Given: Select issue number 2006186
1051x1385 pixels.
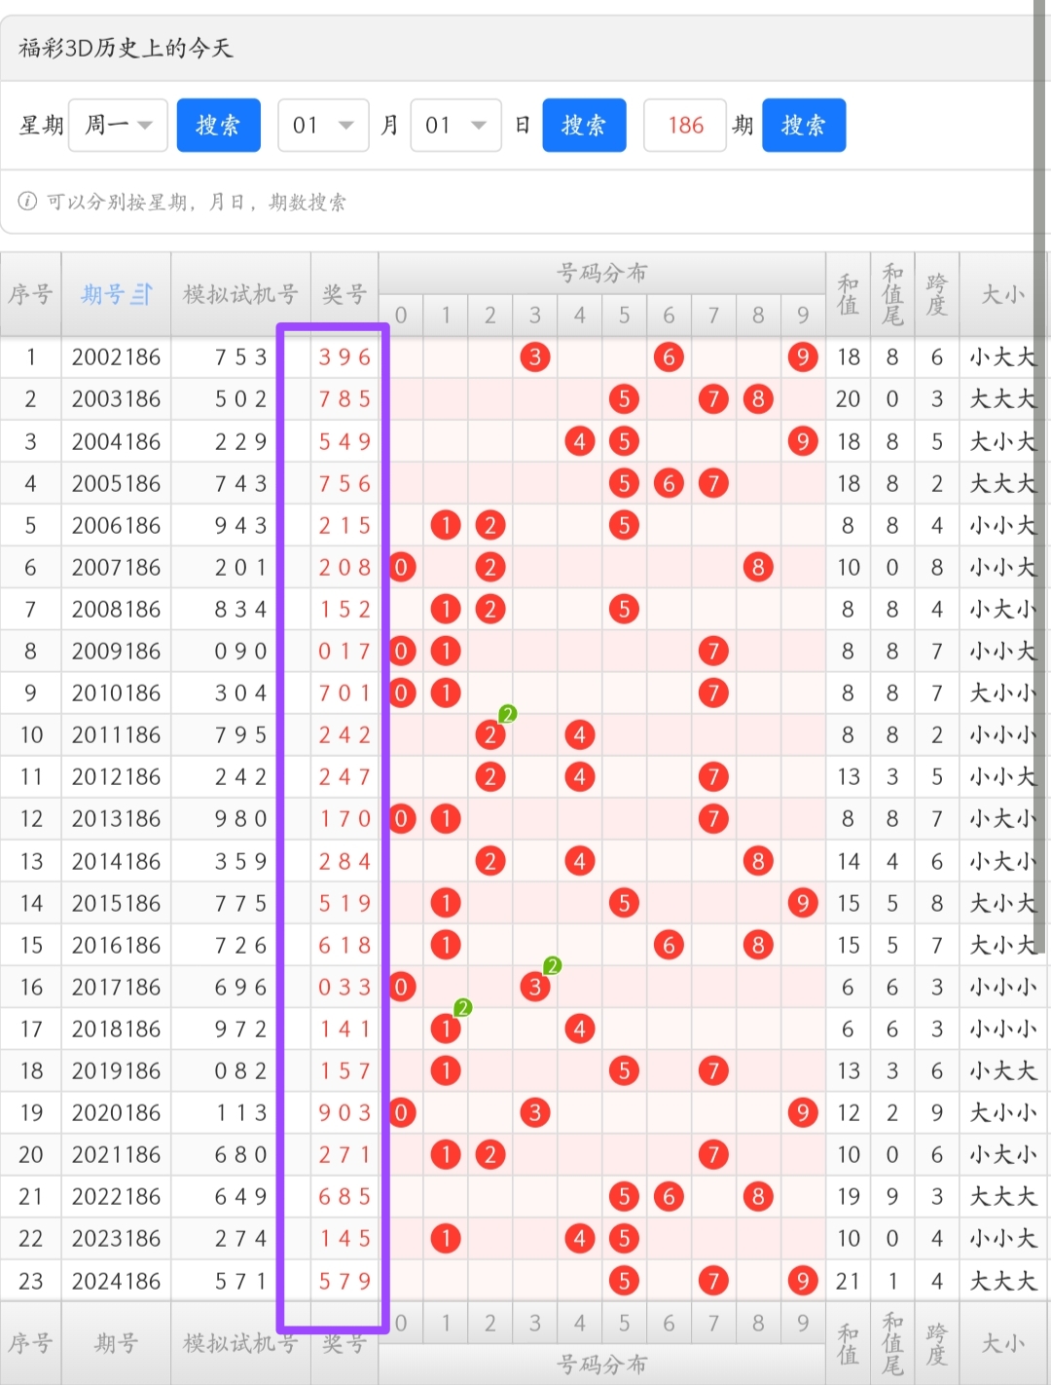Looking at the screenshot, I should (x=116, y=526).
